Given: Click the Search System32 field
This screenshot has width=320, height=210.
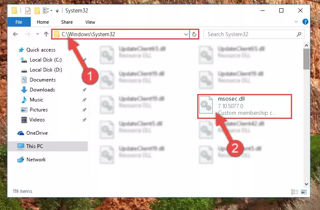Looking at the screenshot, I should click(x=254, y=34).
